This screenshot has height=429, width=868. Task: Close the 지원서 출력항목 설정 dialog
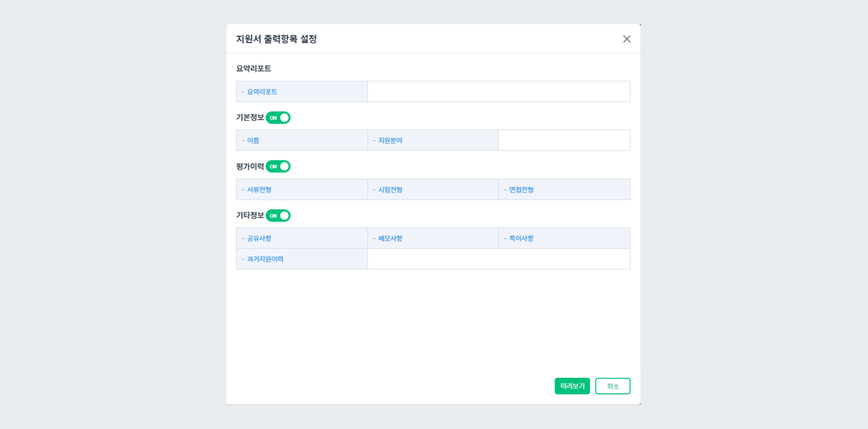click(x=626, y=39)
